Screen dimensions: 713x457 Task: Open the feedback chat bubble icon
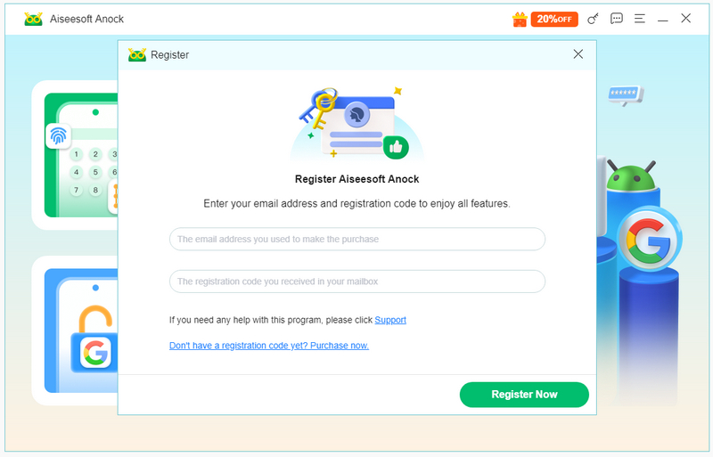(617, 19)
